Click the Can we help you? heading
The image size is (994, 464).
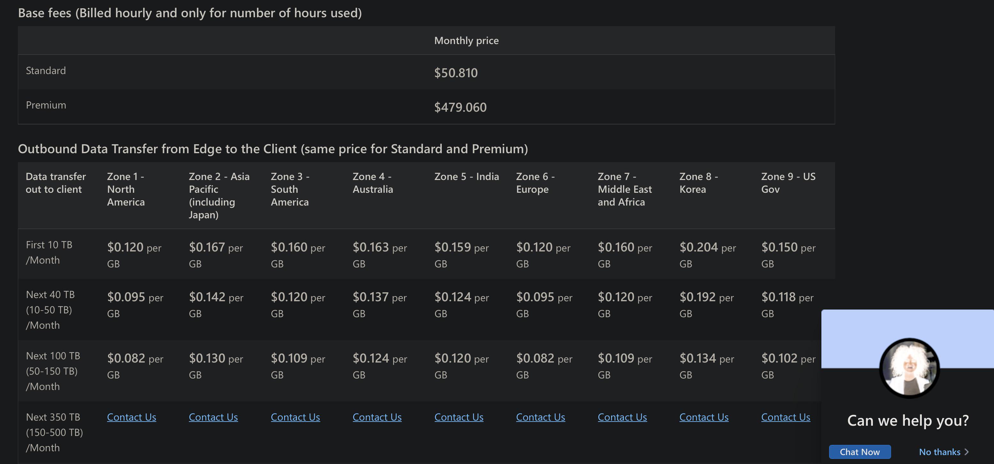coord(908,421)
